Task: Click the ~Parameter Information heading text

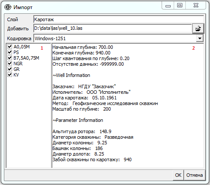Action: pos(78,120)
